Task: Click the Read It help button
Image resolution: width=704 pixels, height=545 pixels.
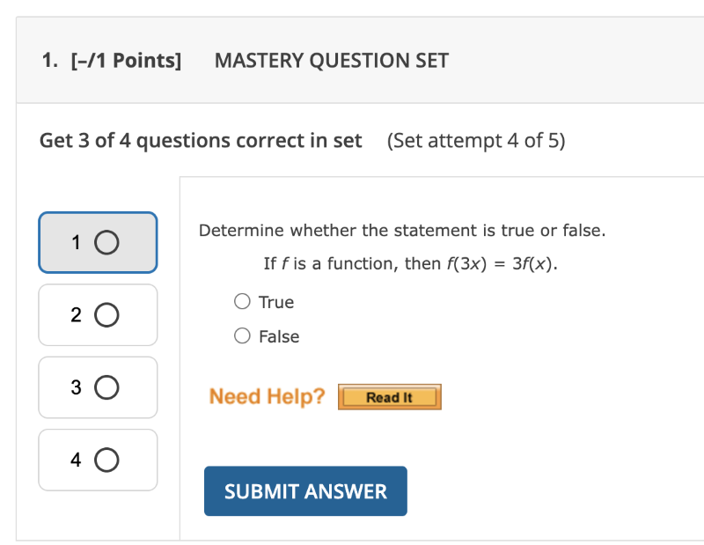Action: point(389,398)
